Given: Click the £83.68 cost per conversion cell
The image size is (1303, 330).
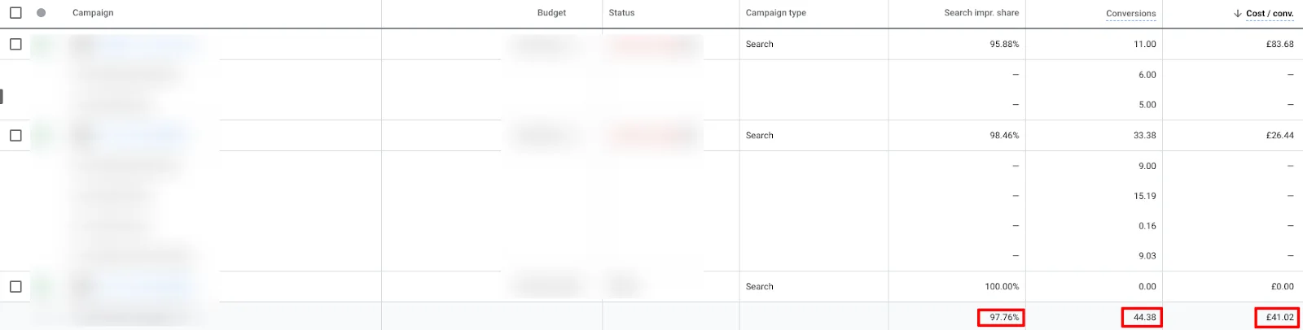Looking at the screenshot, I should coord(1280,45).
